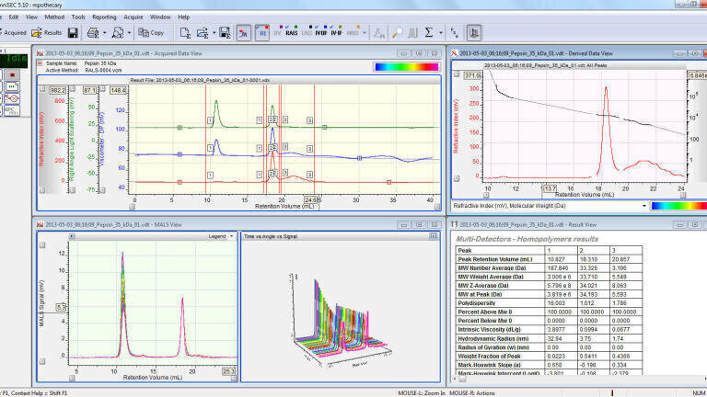Click the pin icon in MALS View plot header
This screenshot has height=397, width=707.
tap(71, 236)
